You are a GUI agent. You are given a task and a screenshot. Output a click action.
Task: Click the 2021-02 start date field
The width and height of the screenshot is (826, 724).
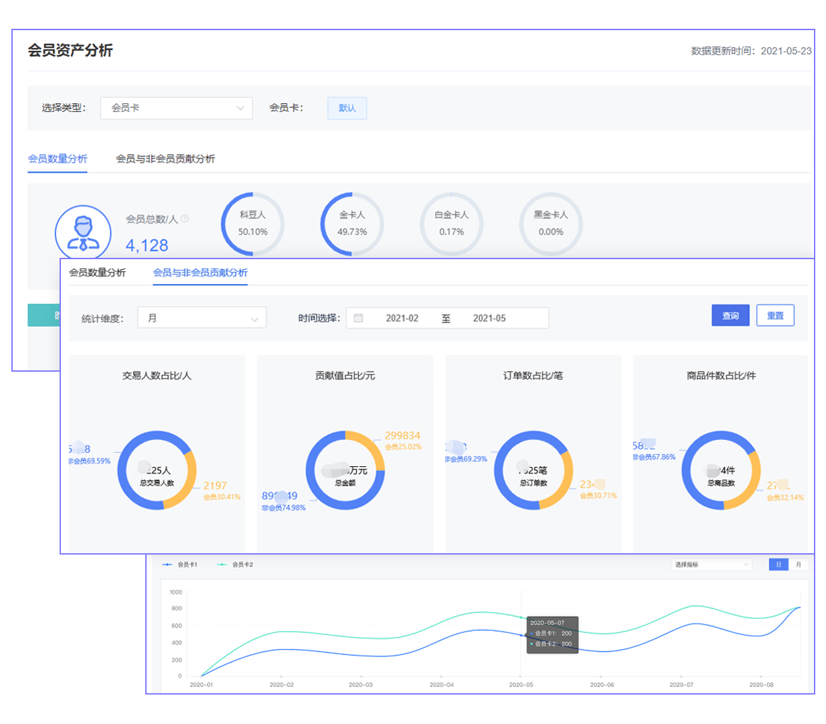(x=402, y=318)
